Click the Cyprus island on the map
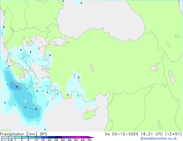This screenshot has width=183, height=141. (x=90, y=114)
